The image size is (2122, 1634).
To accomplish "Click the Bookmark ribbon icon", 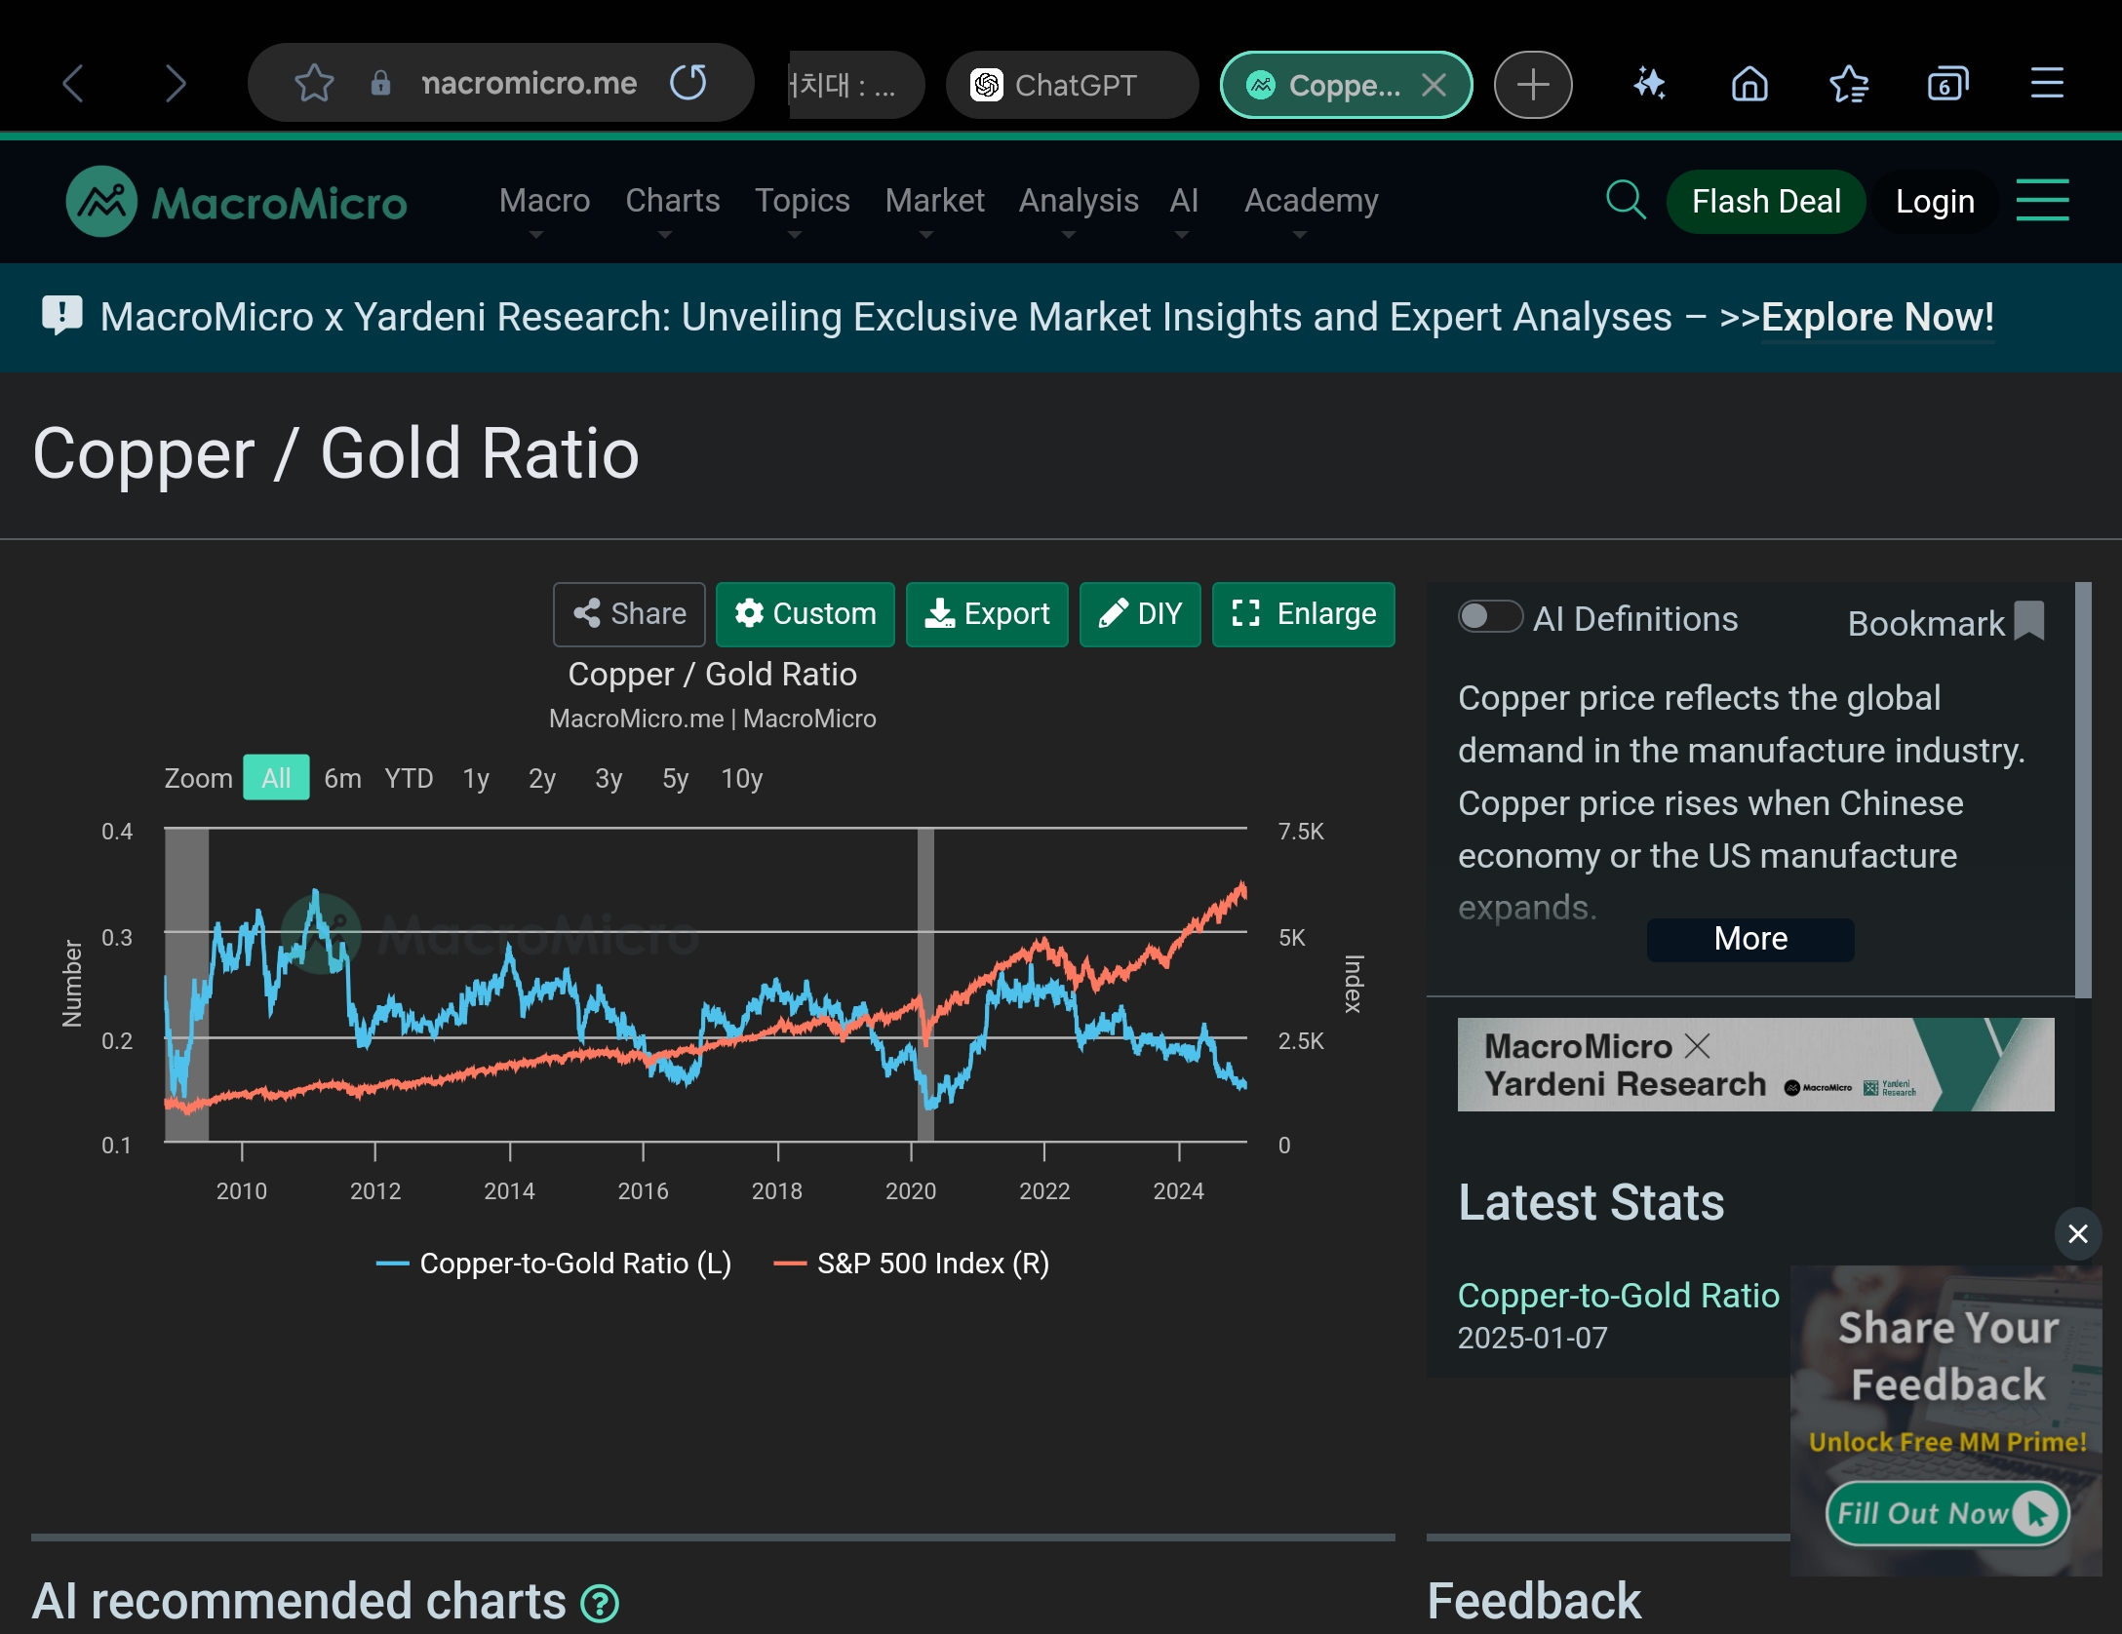I will 2029,620.
